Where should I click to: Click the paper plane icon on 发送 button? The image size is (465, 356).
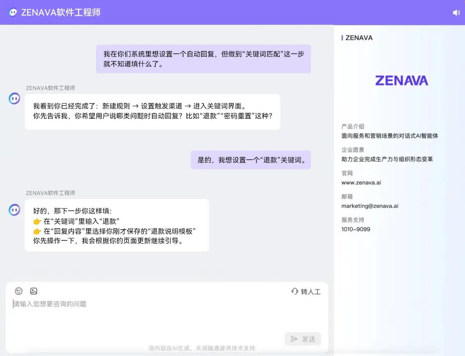pyautogui.click(x=295, y=339)
